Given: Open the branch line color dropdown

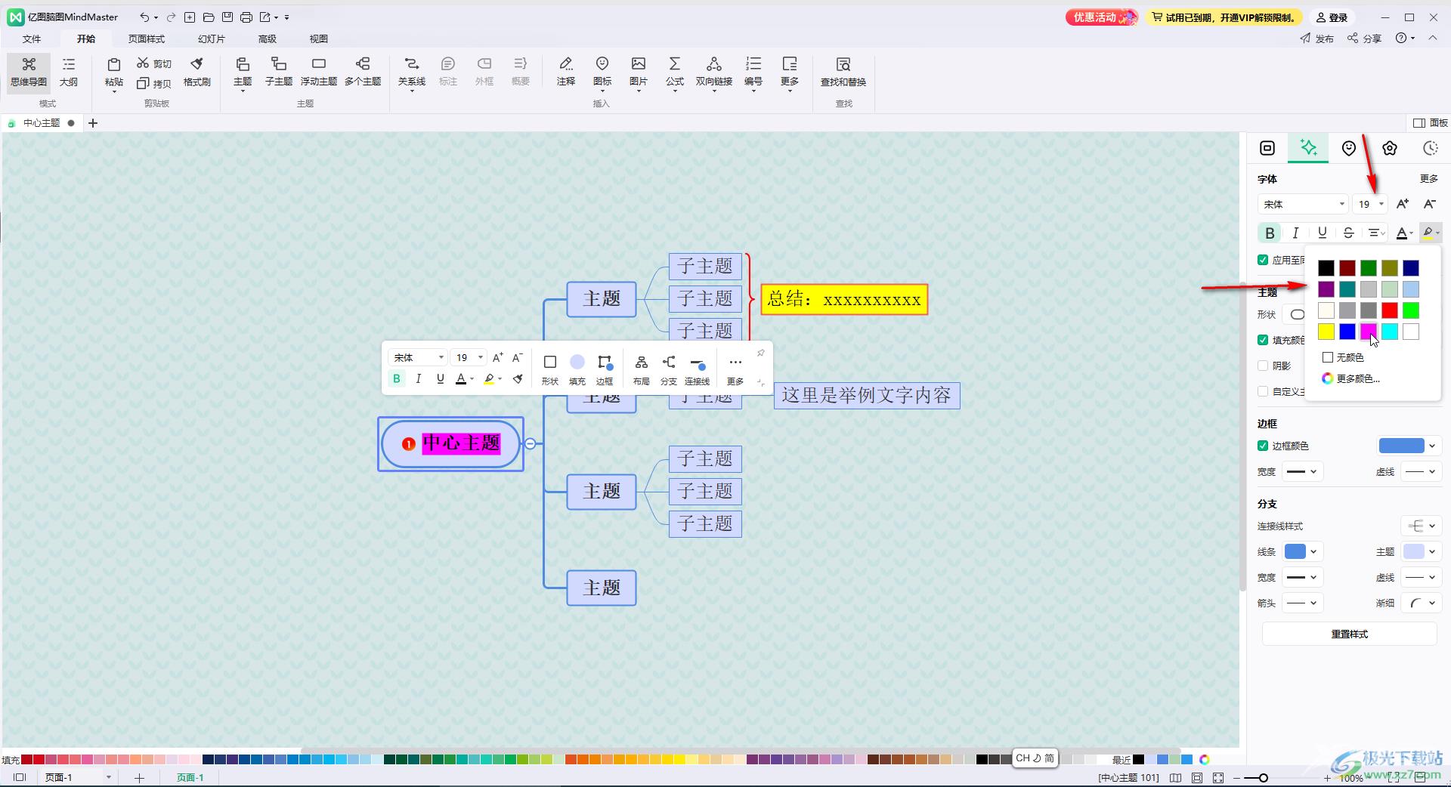Looking at the screenshot, I should 1302,551.
